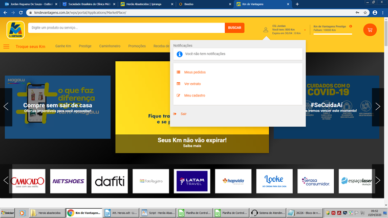388x218 pixels.
Task: Open the Magalu banner
Action: click(x=58, y=107)
